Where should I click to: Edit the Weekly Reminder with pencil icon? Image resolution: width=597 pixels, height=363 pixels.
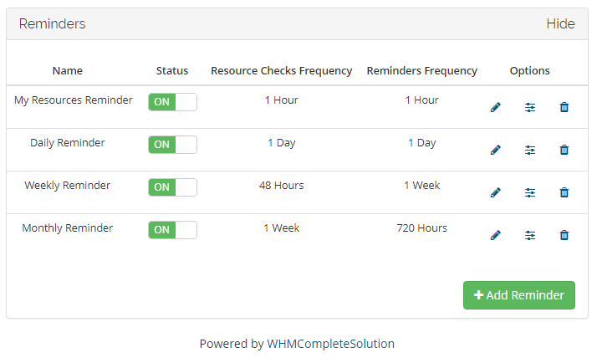[x=495, y=193]
